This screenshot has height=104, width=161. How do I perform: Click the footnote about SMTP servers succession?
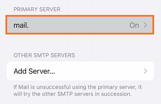78,90
